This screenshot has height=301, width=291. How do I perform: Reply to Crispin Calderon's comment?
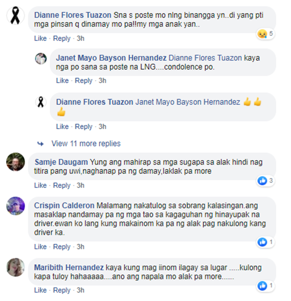[x=62, y=247]
